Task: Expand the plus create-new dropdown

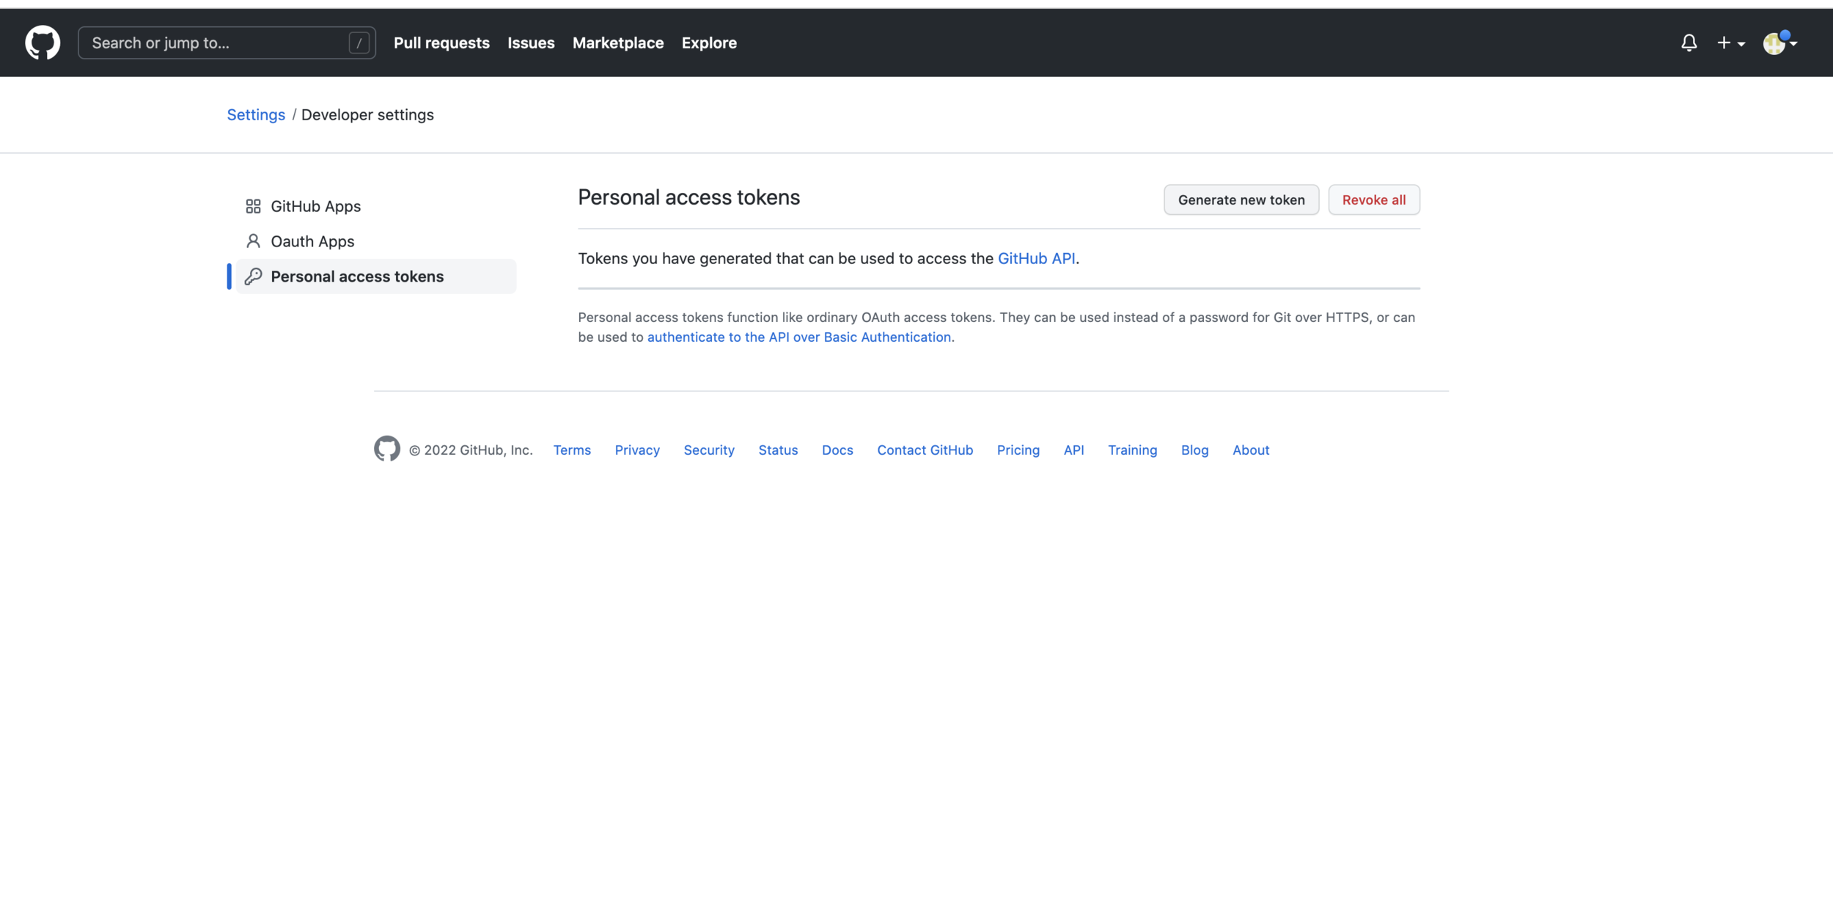Action: tap(1730, 43)
